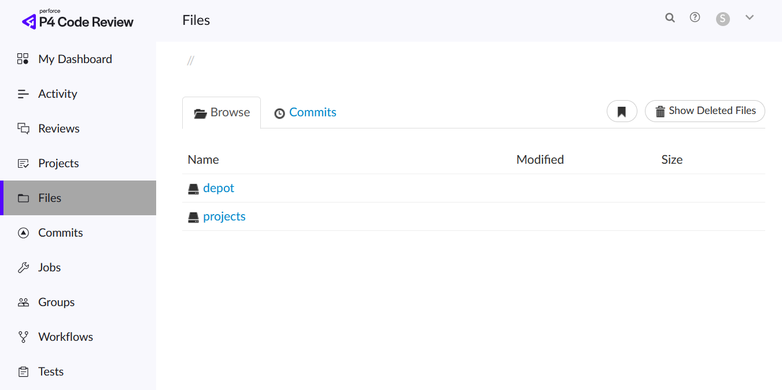Navigate to Reviews in sidebar
This screenshot has width=782, height=390.
58,128
